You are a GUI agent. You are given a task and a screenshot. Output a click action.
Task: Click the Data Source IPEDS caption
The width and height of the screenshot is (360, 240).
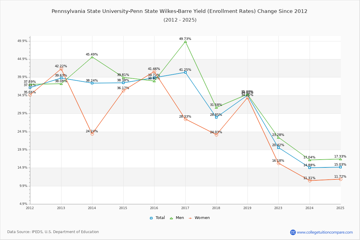pyautogui.click(x=53, y=232)
